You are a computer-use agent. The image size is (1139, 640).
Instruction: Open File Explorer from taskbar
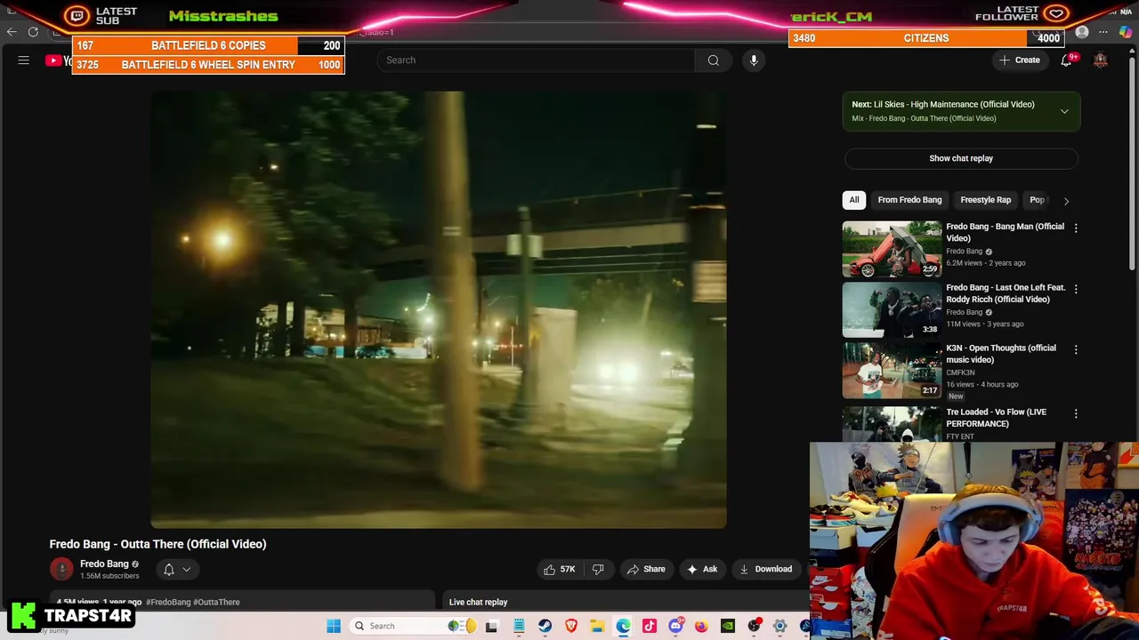coord(597,626)
